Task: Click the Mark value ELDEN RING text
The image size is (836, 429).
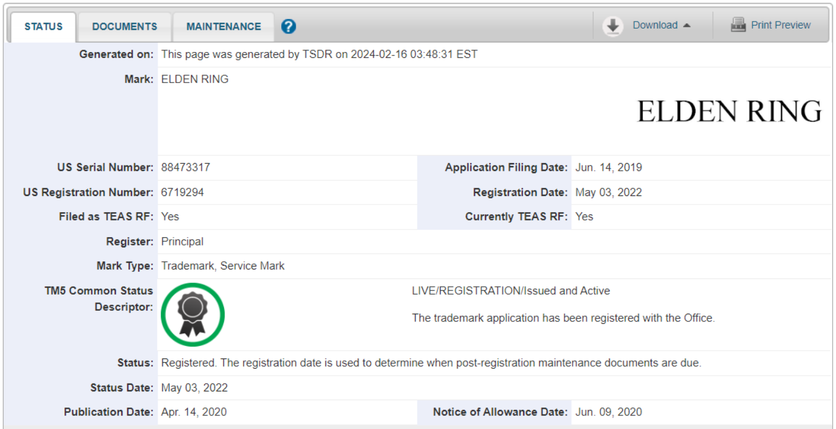Action: click(195, 79)
